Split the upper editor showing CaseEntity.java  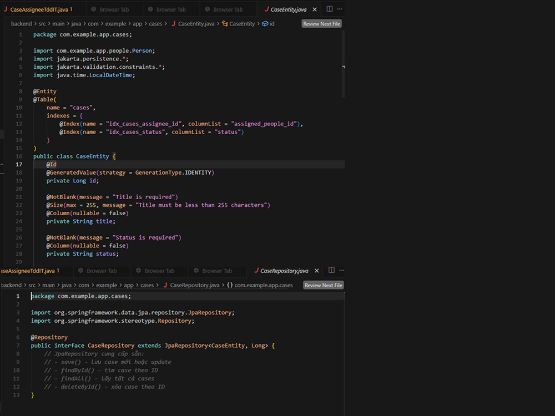click(x=329, y=9)
